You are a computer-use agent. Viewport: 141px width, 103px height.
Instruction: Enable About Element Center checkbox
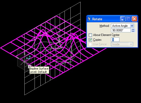tap(90, 35)
